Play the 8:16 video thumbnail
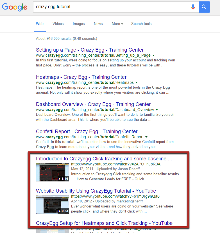Viewport: 220px width, 233px height. coord(53,172)
